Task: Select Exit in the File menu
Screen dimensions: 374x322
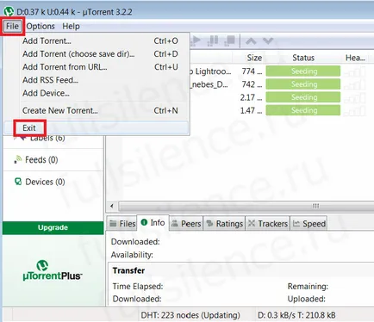Action: coord(97,127)
